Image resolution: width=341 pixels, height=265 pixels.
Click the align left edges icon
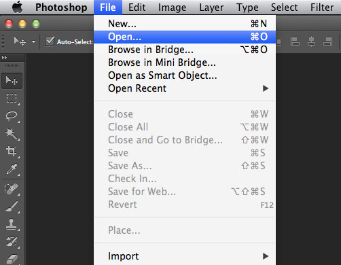(295, 41)
